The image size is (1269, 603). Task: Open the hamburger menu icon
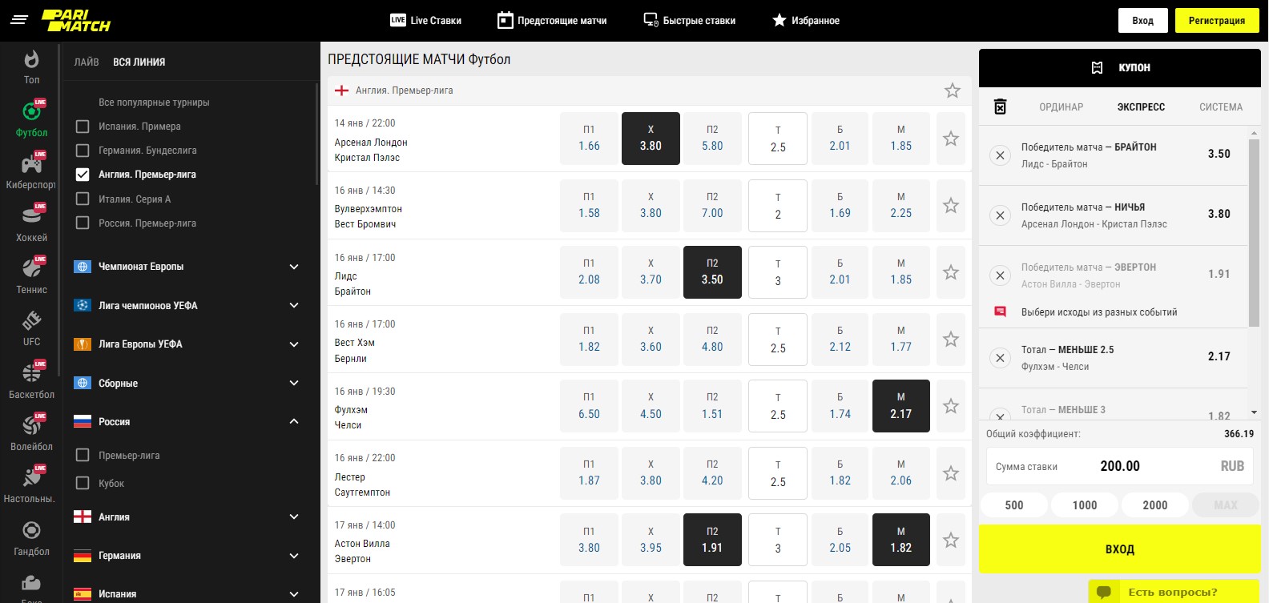pos(19,20)
